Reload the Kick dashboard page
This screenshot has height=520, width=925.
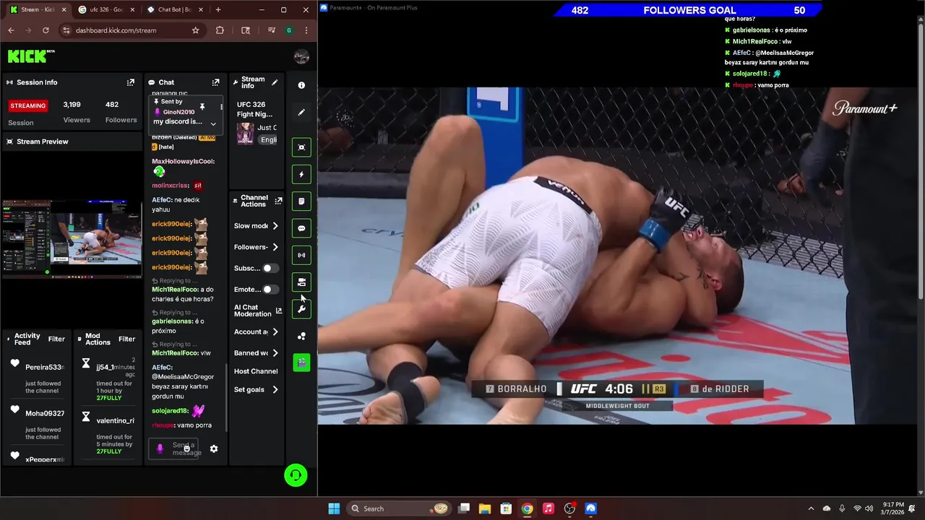[46, 30]
